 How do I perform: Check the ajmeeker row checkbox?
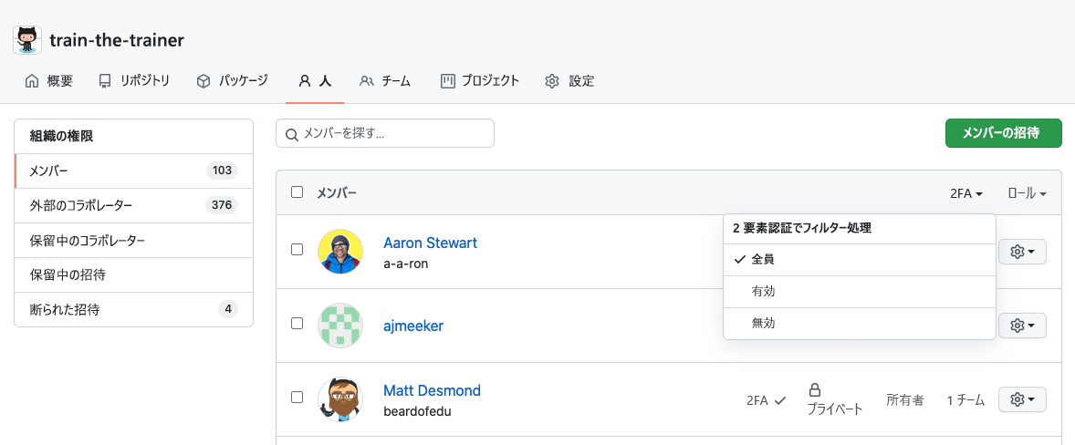tap(297, 323)
